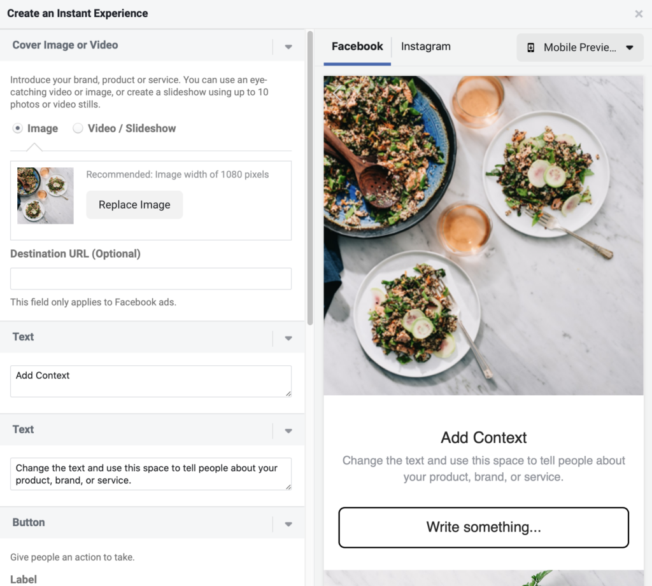Collapse the Cover Image or Video section

coord(288,46)
